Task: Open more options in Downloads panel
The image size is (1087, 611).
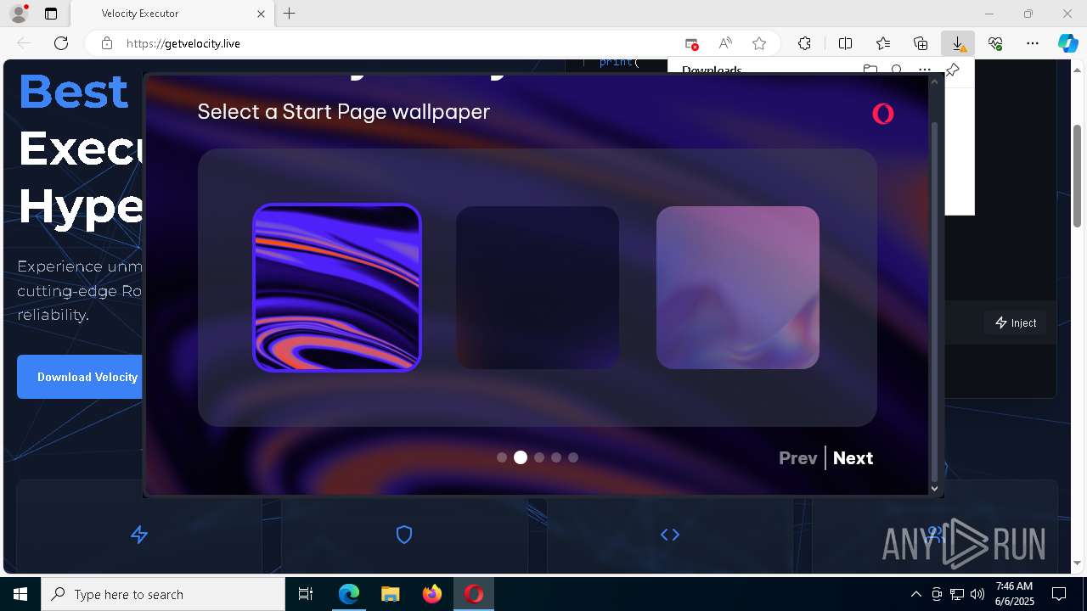Action: 924,70
